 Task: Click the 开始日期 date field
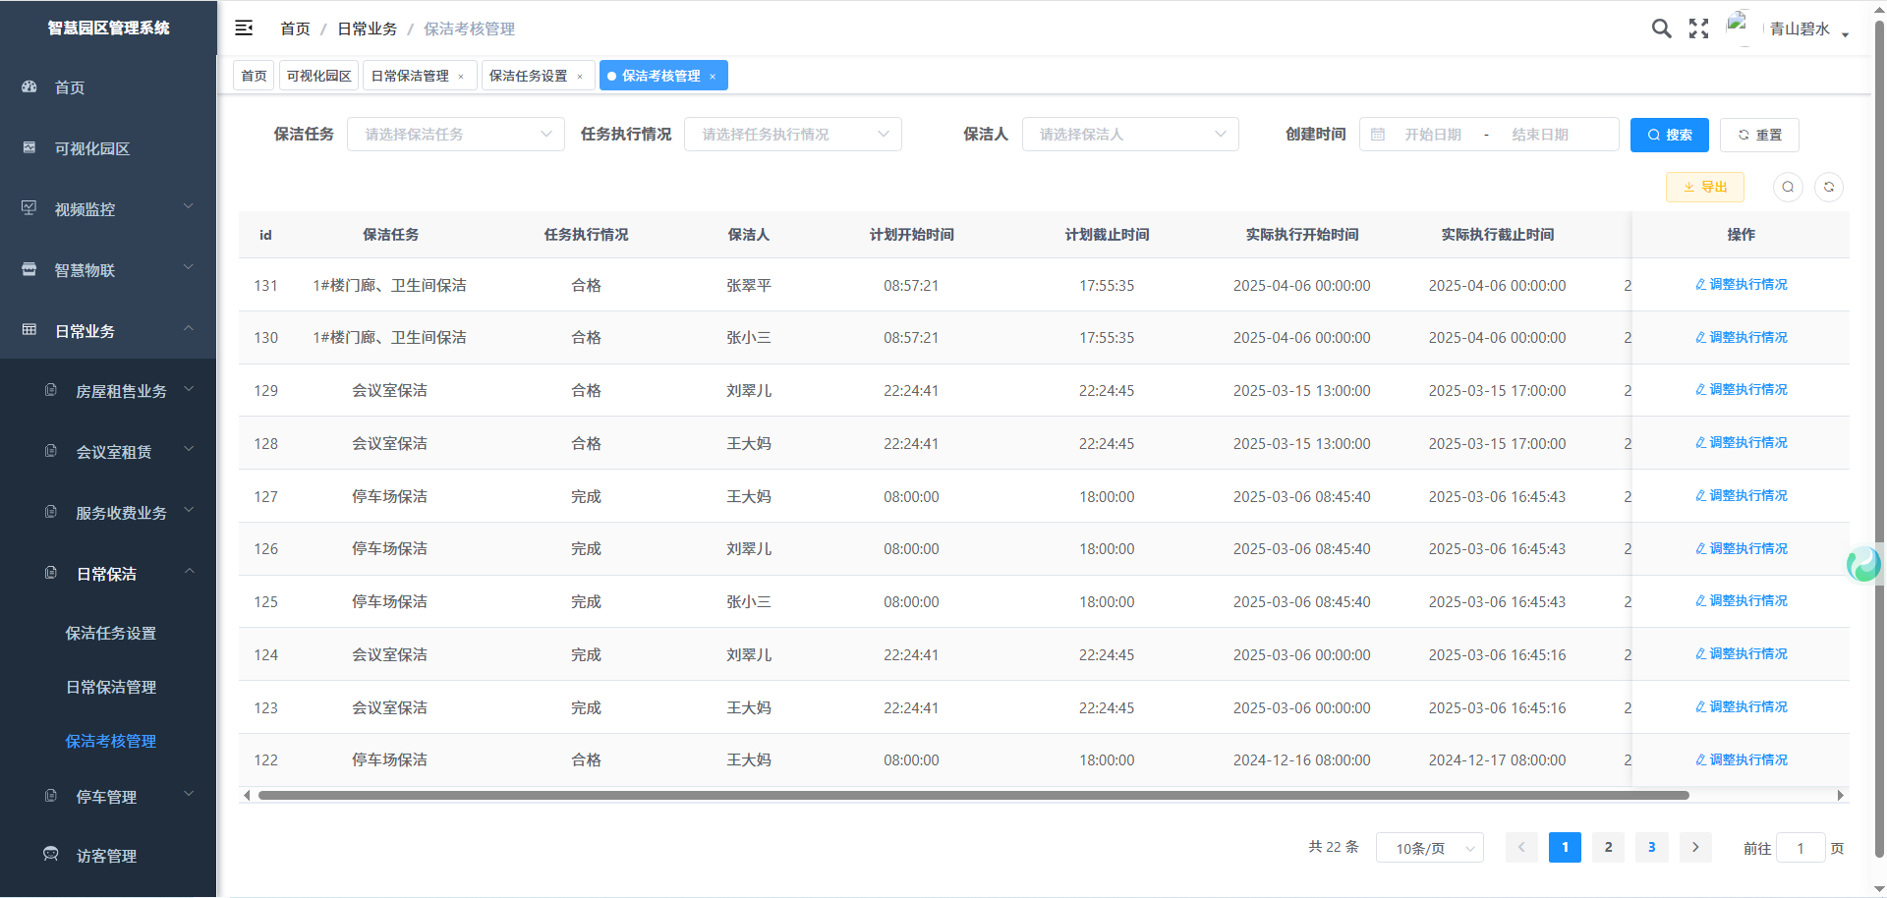1432,135
